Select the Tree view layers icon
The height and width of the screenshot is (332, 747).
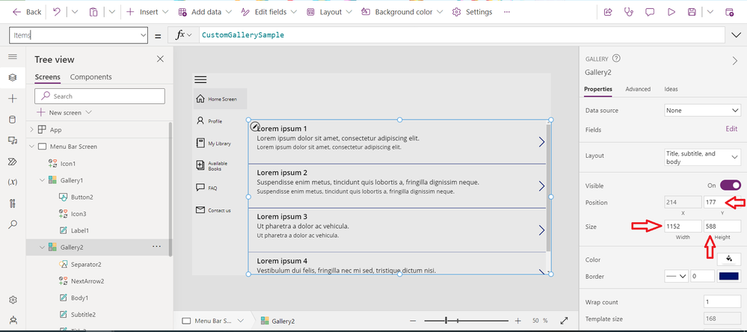[x=13, y=77]
